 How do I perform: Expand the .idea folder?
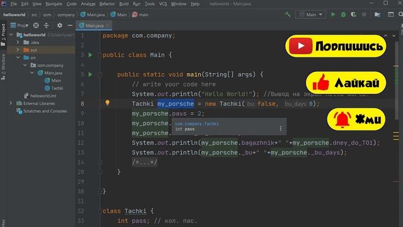(18, 42)
